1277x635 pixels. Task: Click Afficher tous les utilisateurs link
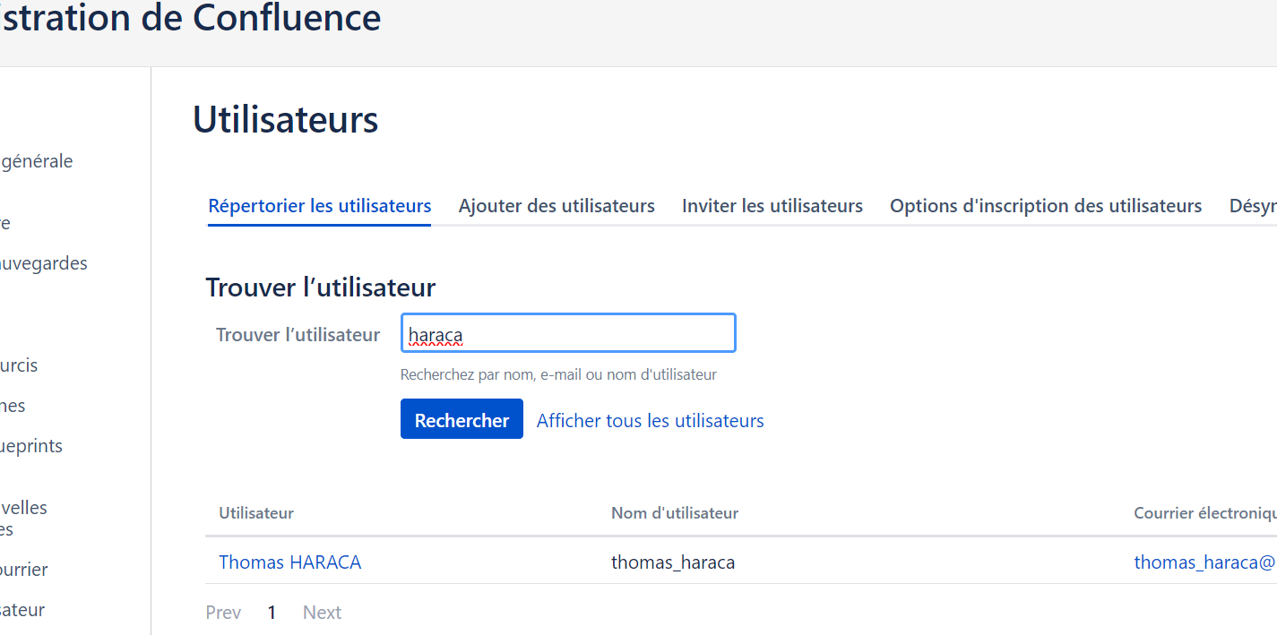pos(651,420)
